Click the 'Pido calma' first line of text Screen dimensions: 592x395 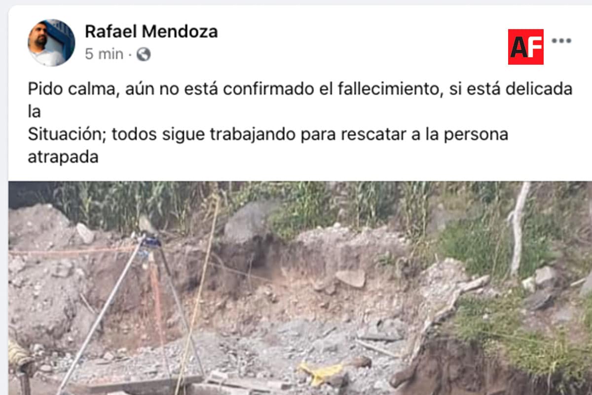pos(300,90)
